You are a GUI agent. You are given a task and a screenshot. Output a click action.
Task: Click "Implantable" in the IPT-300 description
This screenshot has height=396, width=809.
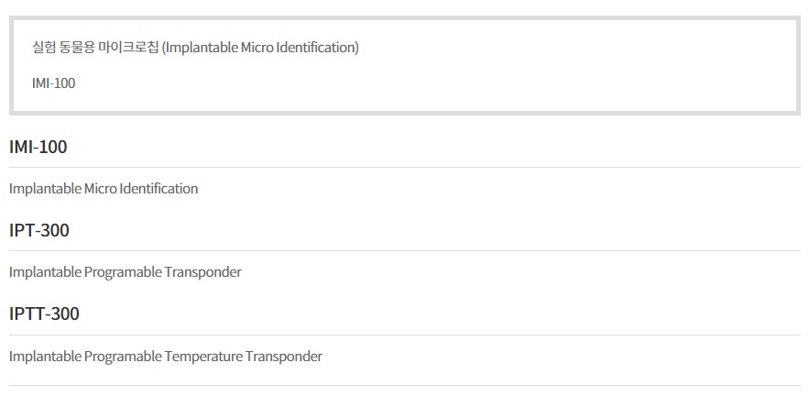pyautogui.click(x=45, y=272)
